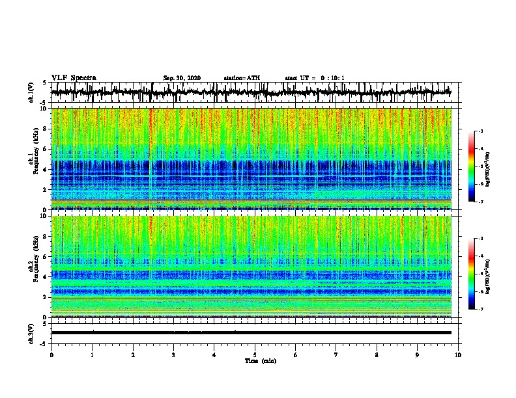Click the log(PSD) label of ch.1 color bar
The width and height of the screenshot is (516, 398).
[x=488, y=169]
